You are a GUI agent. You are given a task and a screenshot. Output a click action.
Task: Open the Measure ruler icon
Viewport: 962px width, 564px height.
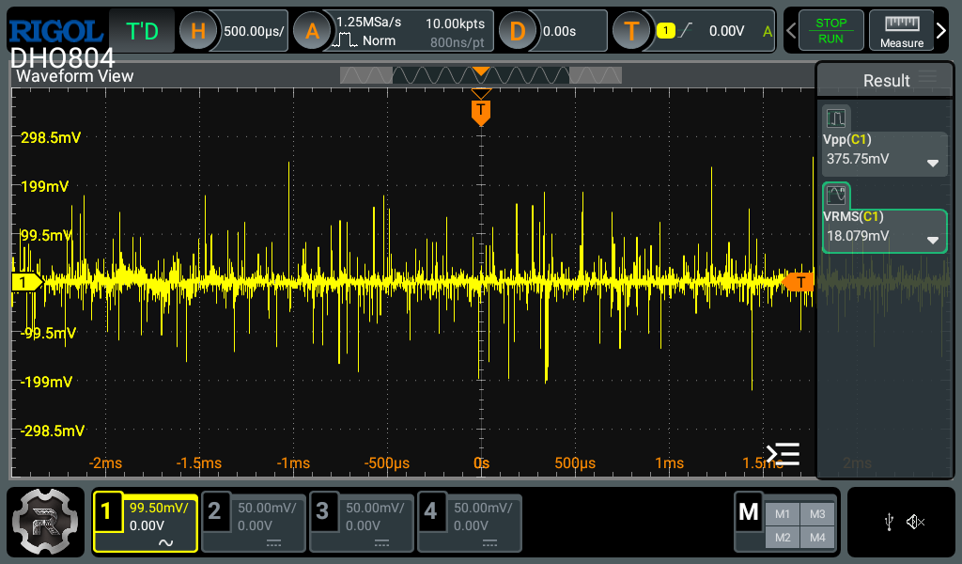(902, 31)
